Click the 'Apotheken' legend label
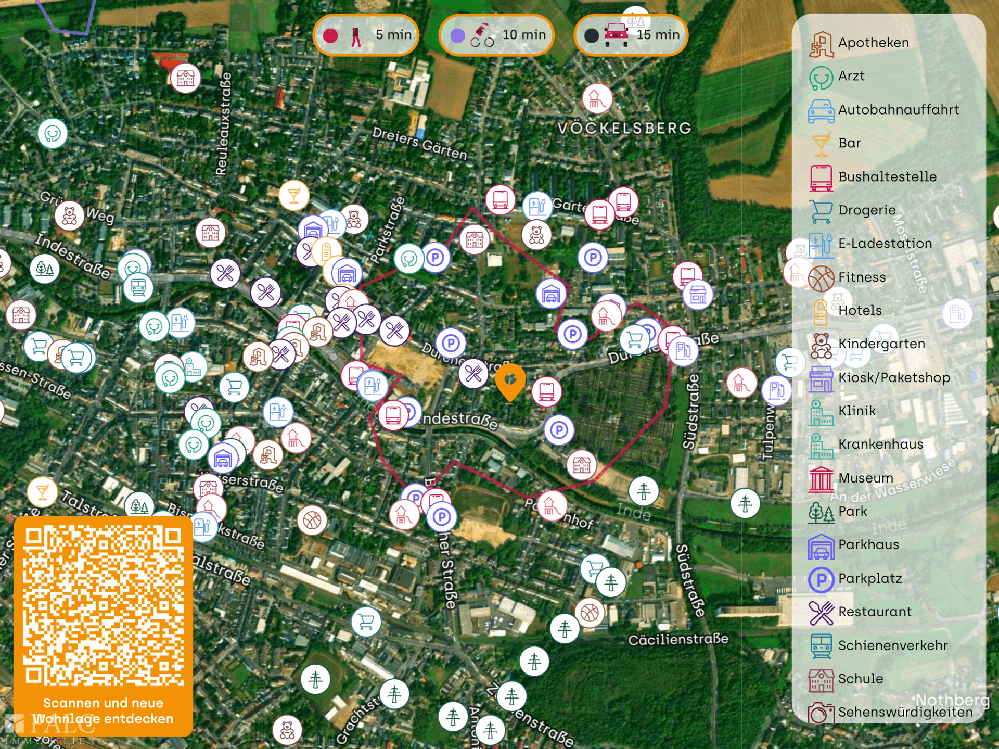This screenshot has width=999, height=749. point(874,43)
